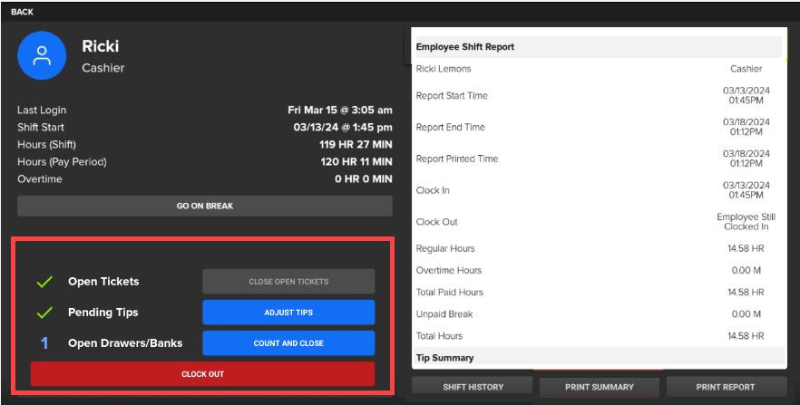Screen dimensions: 800x405
Task: Go back using the BACK button
Action: [22, 12]
